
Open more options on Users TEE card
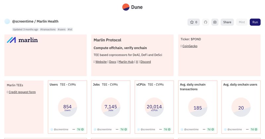click(74, 129)
